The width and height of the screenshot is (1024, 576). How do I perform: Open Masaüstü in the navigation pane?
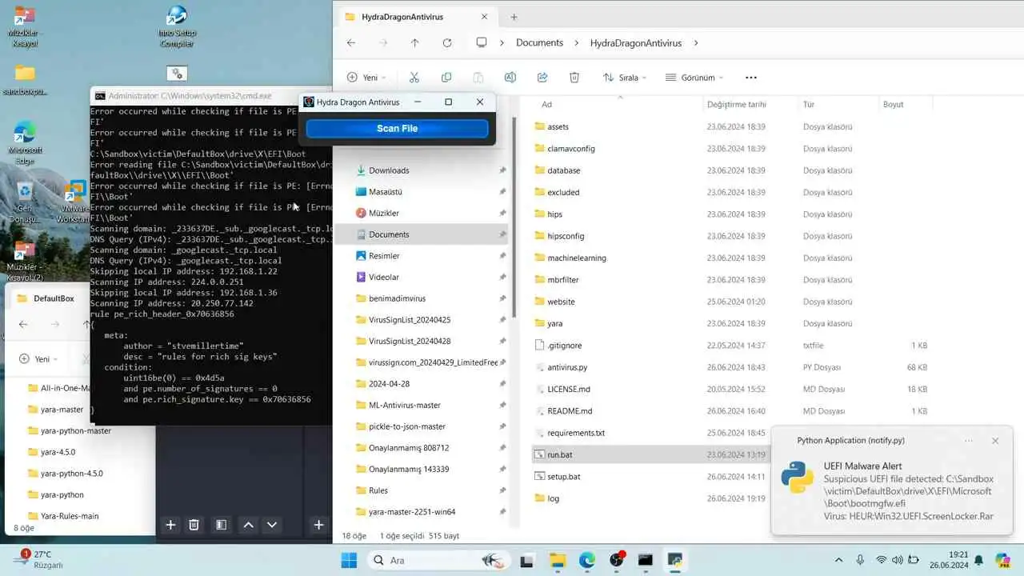point(385,192)
